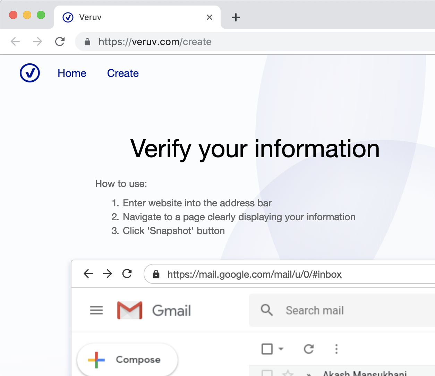
Task: Click the Gmail magnifier search icon
Action: pos(266,310)
